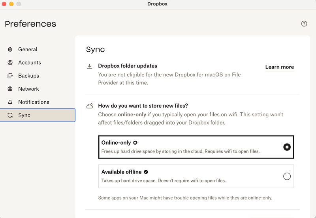
Task: Click the Notifications bell icon
Action: 10,102
